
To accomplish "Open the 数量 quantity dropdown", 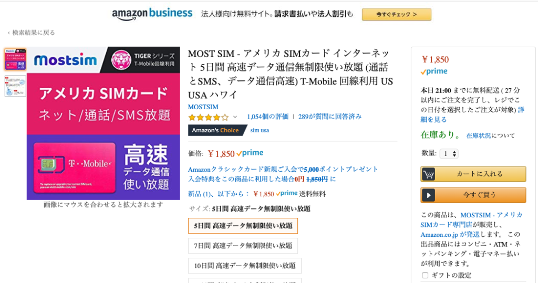I will click(449, 154).
